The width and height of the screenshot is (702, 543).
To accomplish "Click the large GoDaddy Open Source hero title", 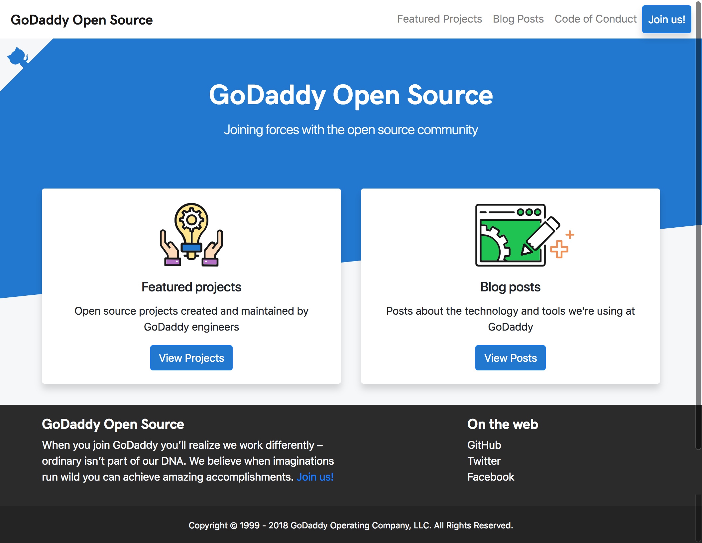I will [351, 95].
